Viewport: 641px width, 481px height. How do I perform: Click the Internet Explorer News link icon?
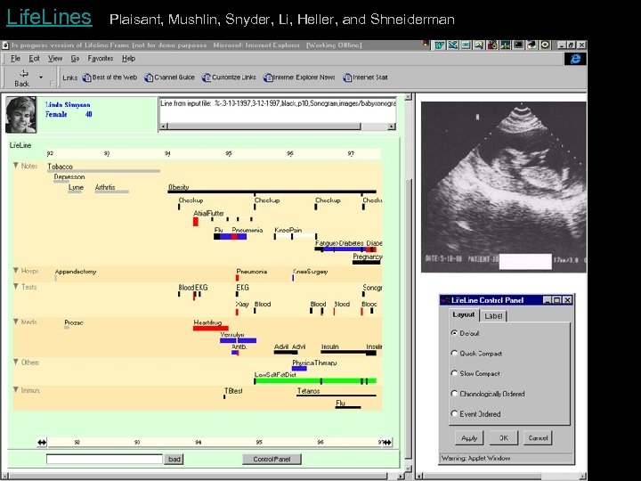tap(268, 77)
